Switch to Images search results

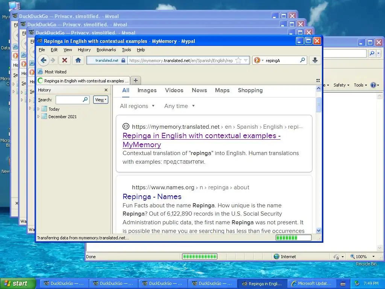click(x=147, y=90)
